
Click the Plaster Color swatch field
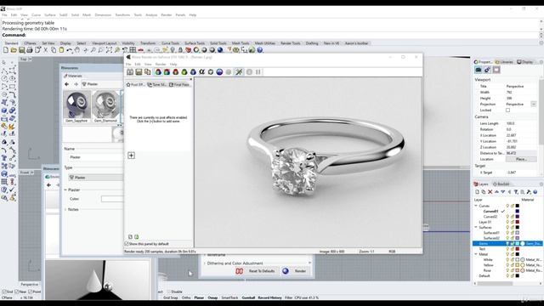point(112,199)
